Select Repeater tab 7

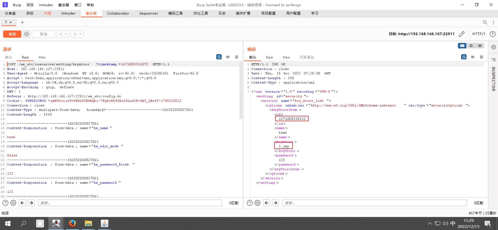click(6, 22)
